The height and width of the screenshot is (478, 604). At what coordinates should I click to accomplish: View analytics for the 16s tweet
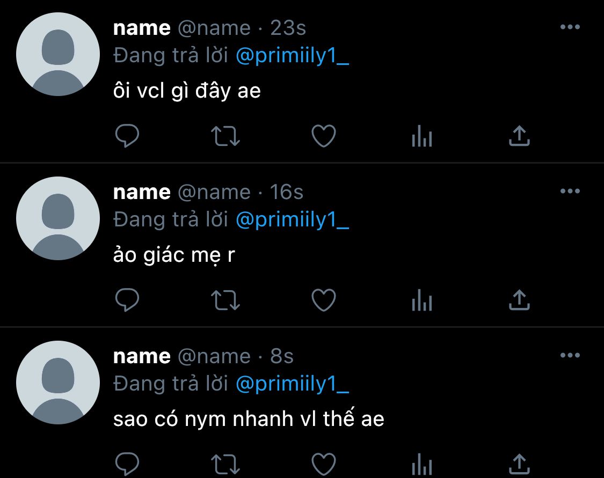422,300
